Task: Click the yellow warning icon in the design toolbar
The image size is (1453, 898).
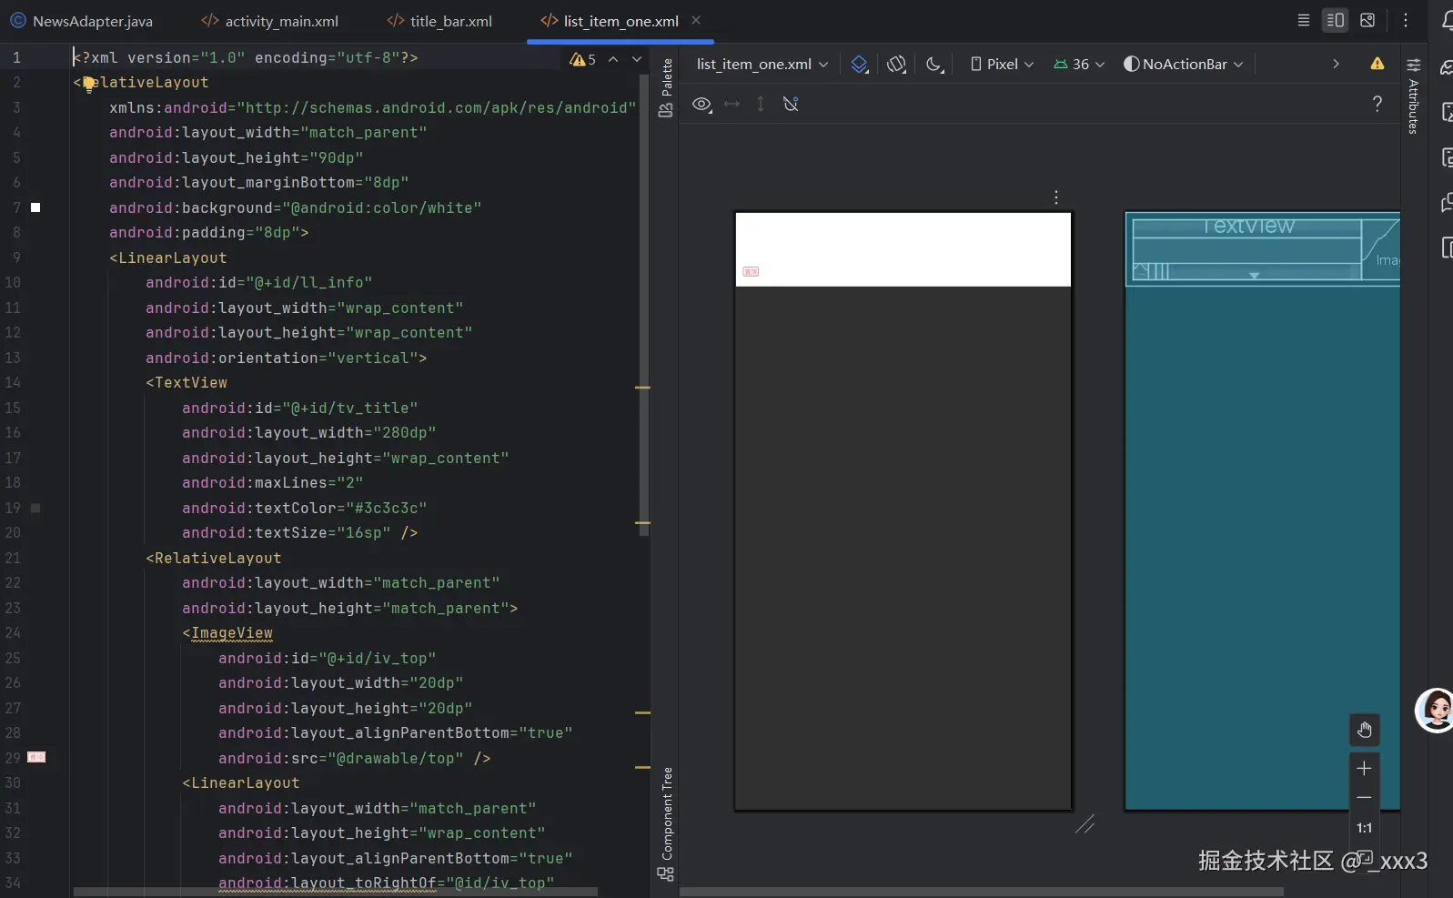Action: [1377, 64]
